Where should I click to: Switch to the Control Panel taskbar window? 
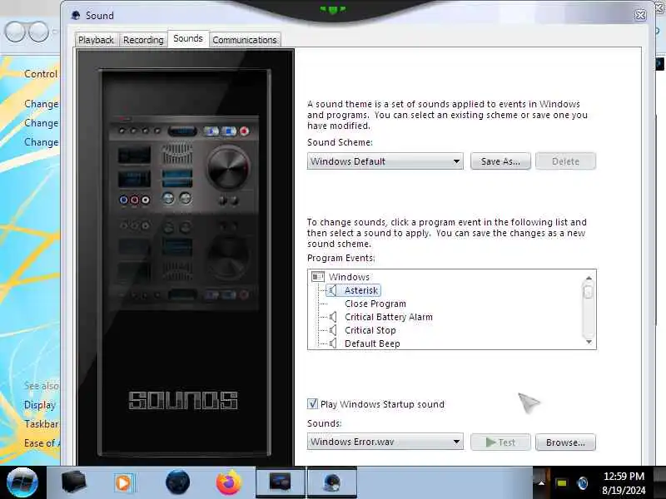(281, 482)
